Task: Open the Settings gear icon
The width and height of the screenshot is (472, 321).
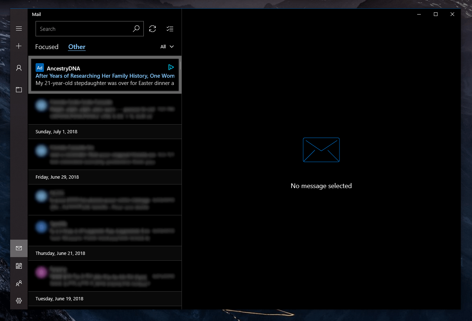Action: tap(19, 301)
